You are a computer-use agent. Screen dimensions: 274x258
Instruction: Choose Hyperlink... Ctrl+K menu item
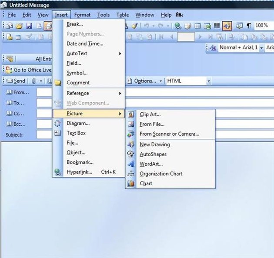pyautogui.click(x=89, y=172)
